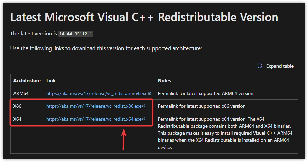308x162 pixels.
Task: Click the Link column header
Action: [x=51, y=80]
